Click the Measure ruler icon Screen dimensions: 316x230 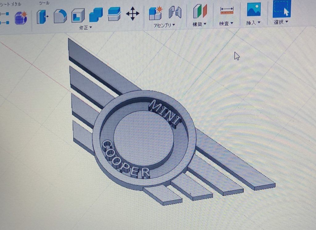(227, 11)
